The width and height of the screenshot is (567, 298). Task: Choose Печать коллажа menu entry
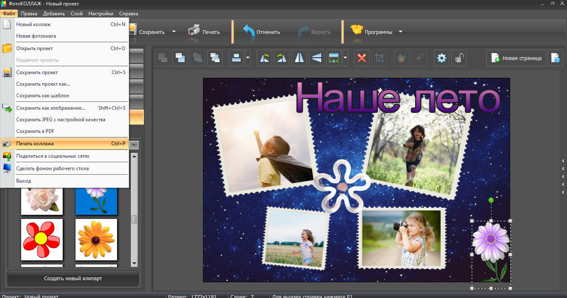[65, 144]
